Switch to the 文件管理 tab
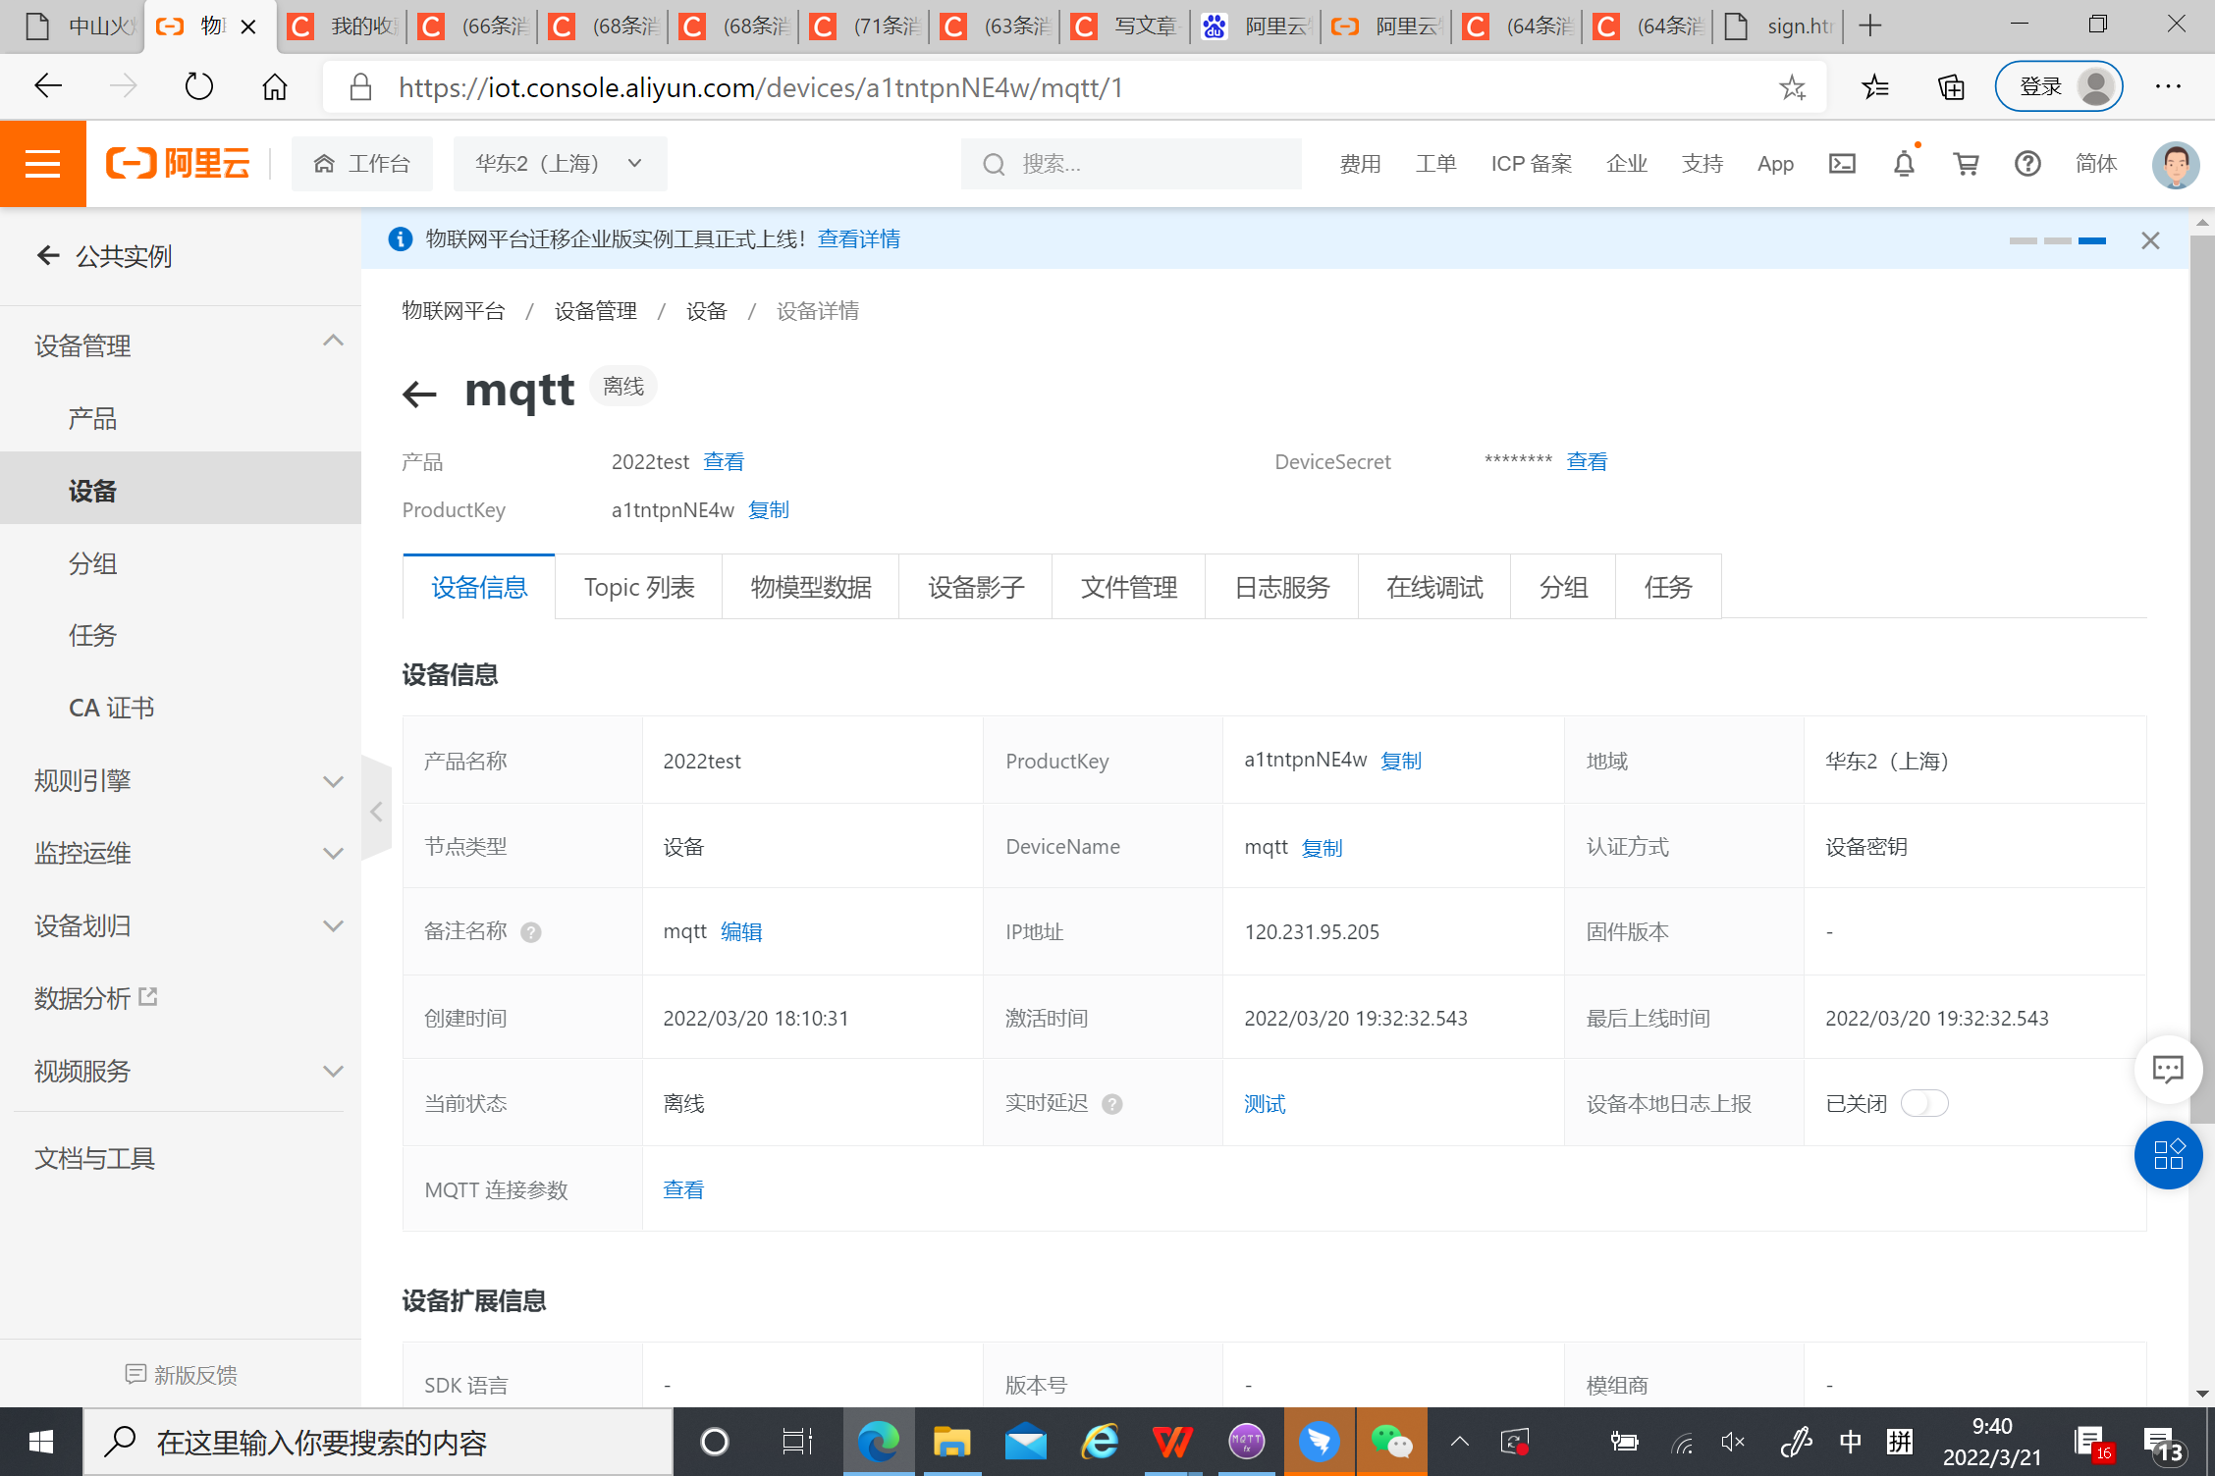This screenshot has width=2215, height=1476. 1128,587
